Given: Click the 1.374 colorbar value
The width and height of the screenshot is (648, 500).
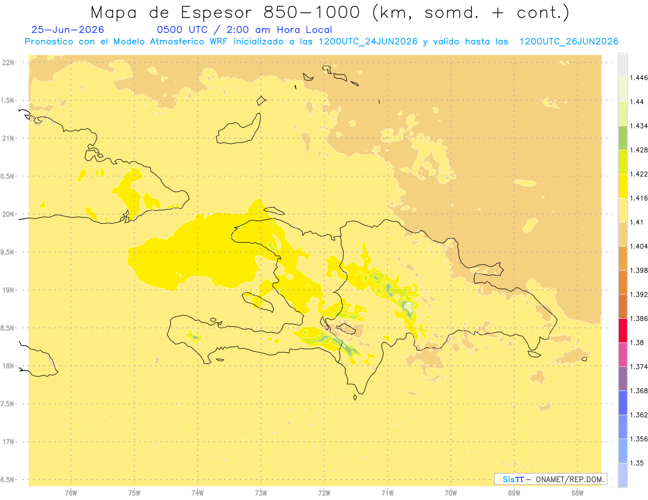Looking at the screenshot, I should (639, 367).
